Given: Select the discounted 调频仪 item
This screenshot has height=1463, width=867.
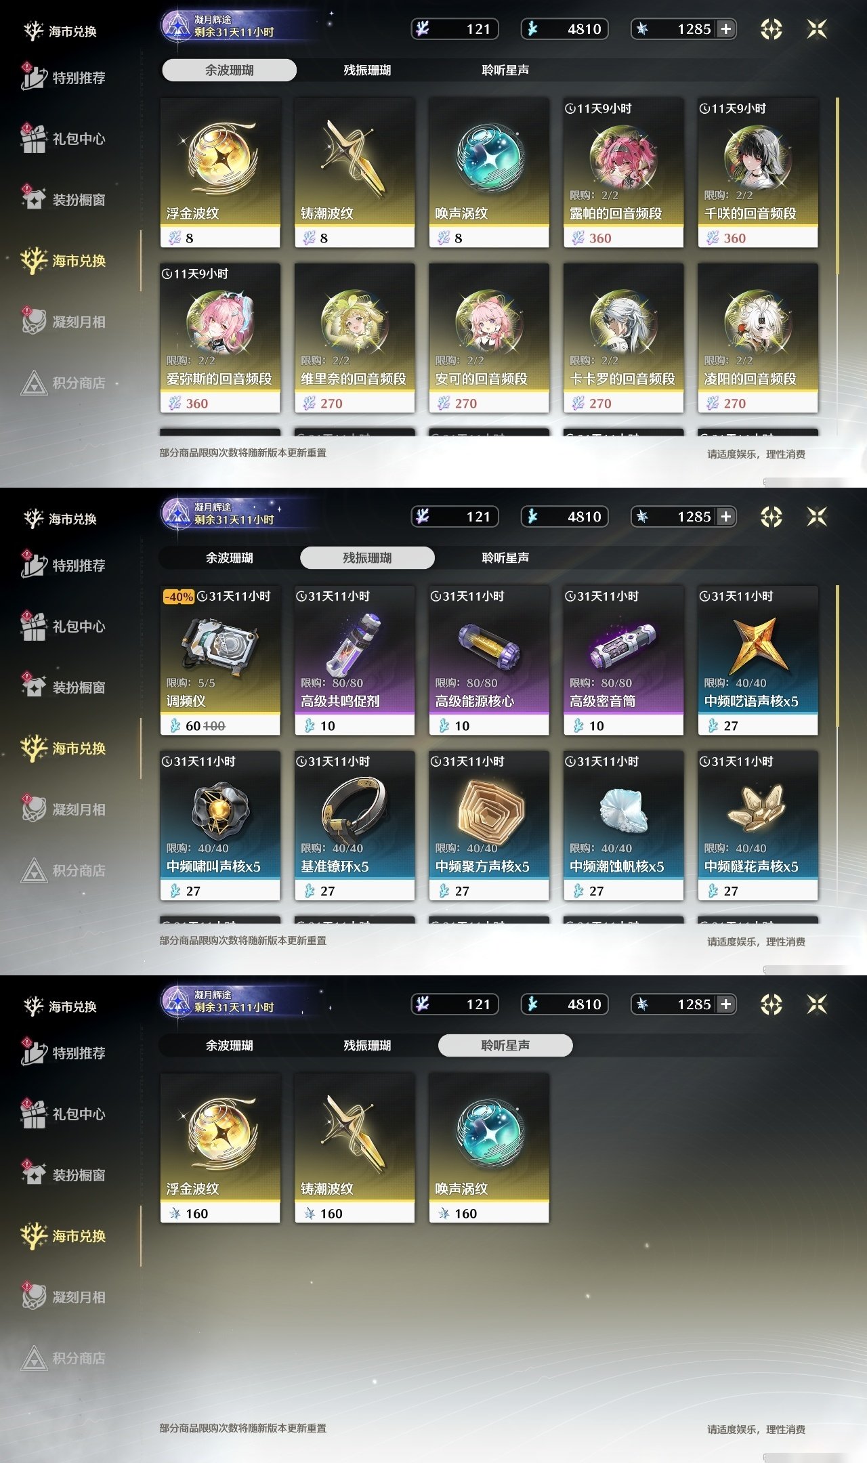Looking at the screenshot, I should point(220,660).
